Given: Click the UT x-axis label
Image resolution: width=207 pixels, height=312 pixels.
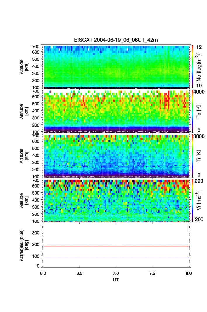Looking at the screenshot, I should [x=116, y=280].
